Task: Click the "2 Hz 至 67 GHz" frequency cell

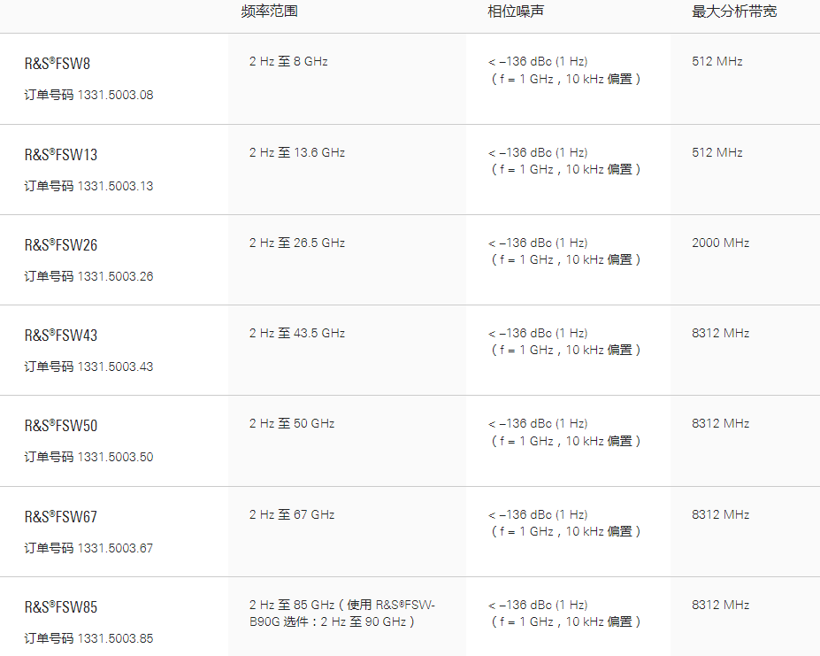Action: click(292, 514)
